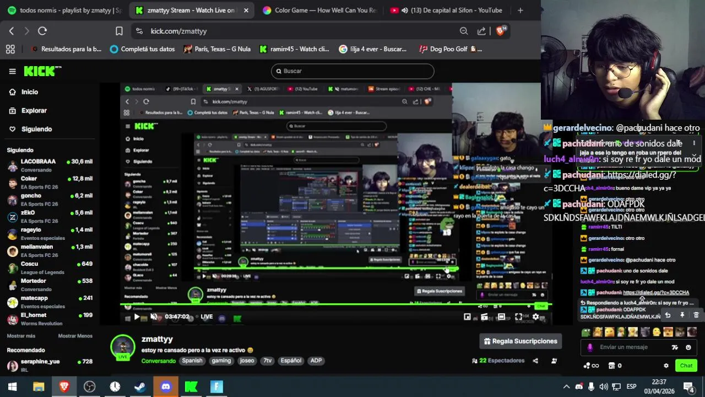
Task: Click Regala Suscripciones button
Action: (520, 341)
